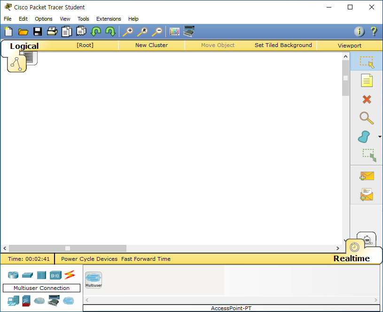Open a file with the folder icon
The height and width of the screenshot is (312, 383).
(23, 32)
